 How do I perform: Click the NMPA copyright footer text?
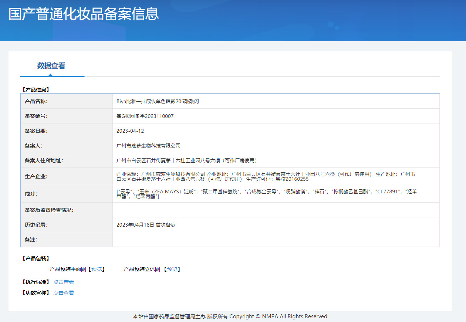230,316
